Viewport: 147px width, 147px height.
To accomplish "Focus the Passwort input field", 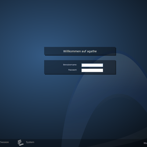I will 92,70.
